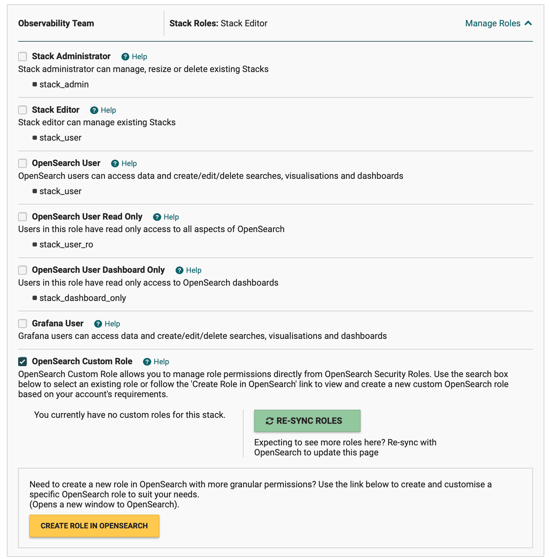Click the help icon for OpenSearch User Read Only
549x560 pixels.
(x=157, y=217)
